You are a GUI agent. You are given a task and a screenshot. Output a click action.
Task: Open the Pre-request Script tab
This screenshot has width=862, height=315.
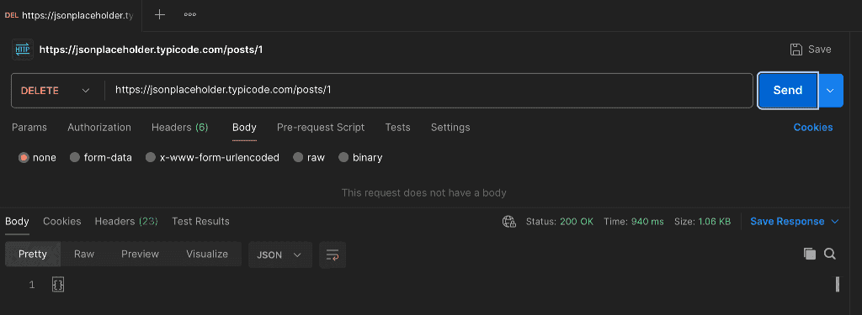coord(321,128)
